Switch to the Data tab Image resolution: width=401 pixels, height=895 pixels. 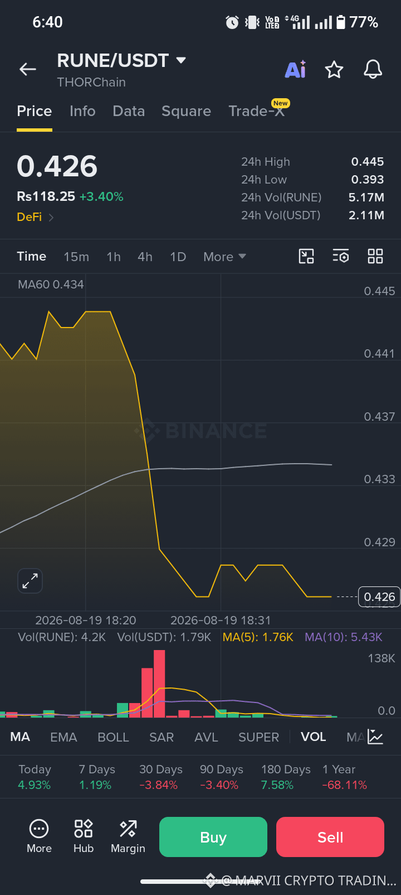(129, 111)
